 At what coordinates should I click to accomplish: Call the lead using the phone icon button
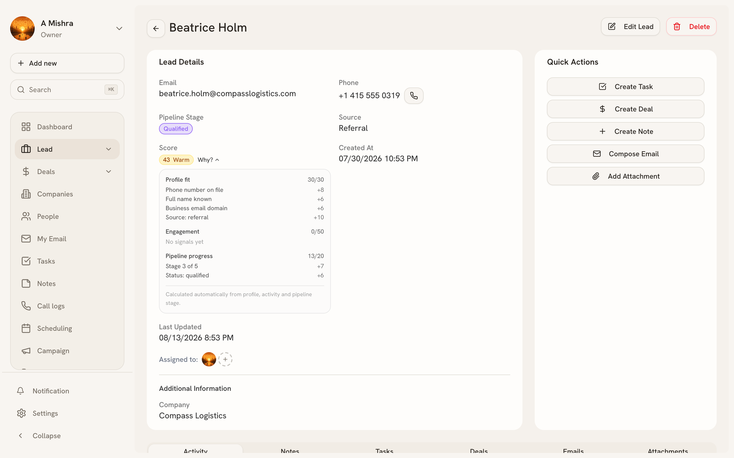pyautogui.click(x=413, y=96)
